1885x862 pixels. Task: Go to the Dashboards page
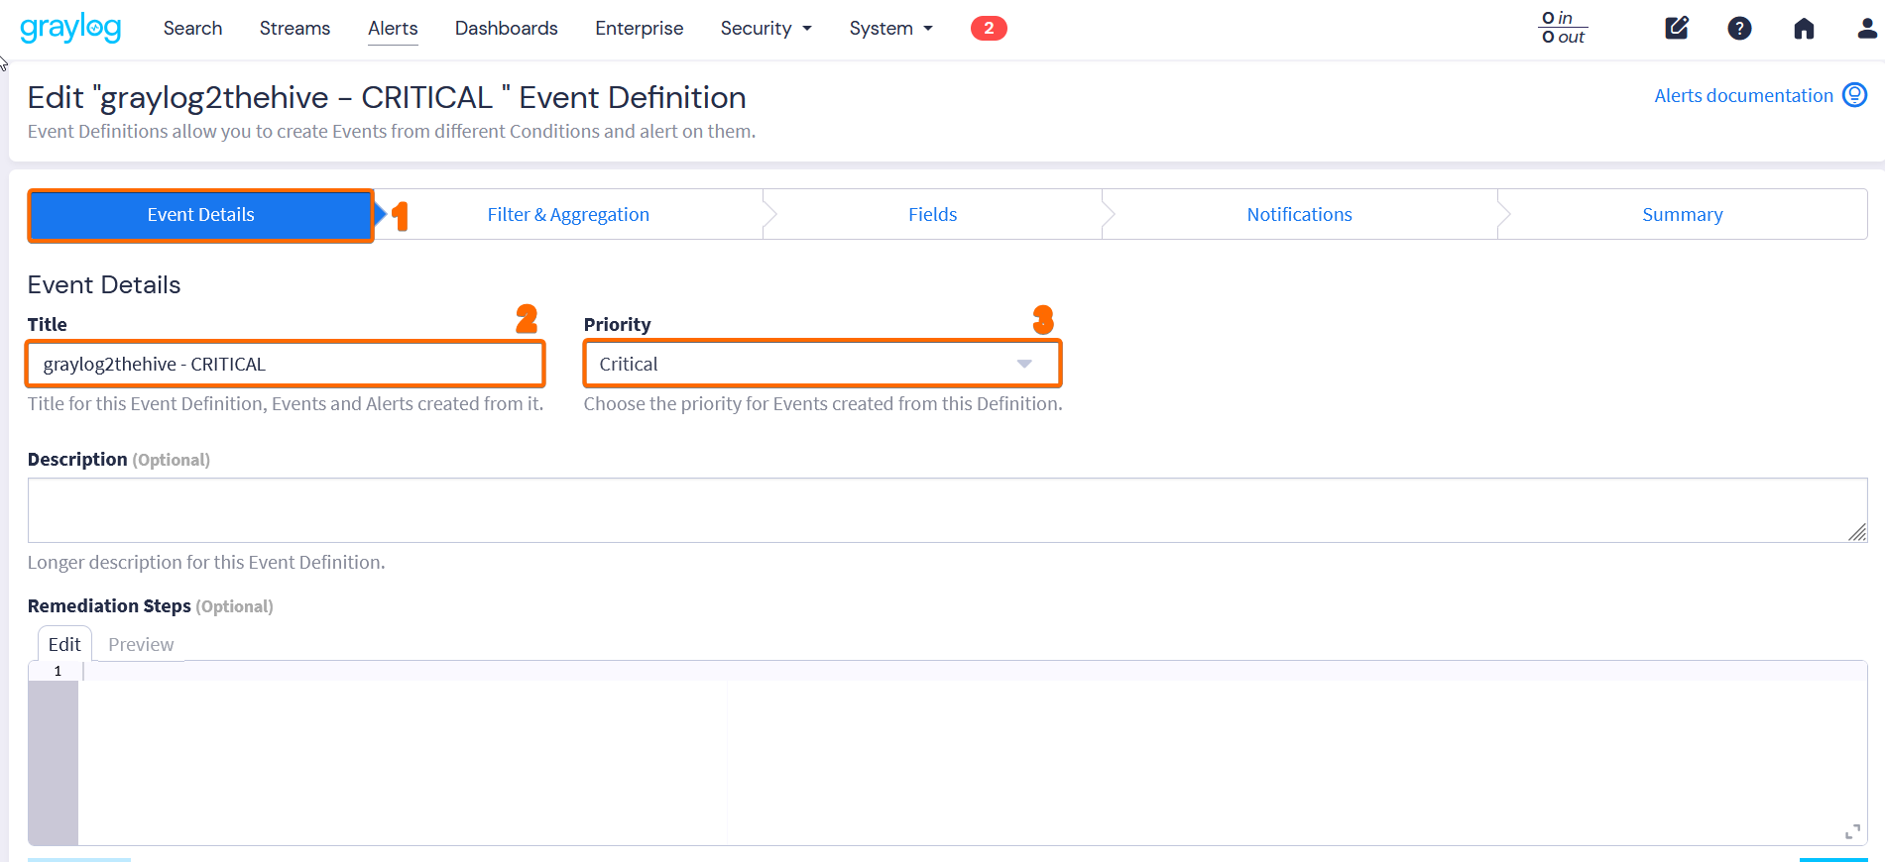(x=507, y=28)
